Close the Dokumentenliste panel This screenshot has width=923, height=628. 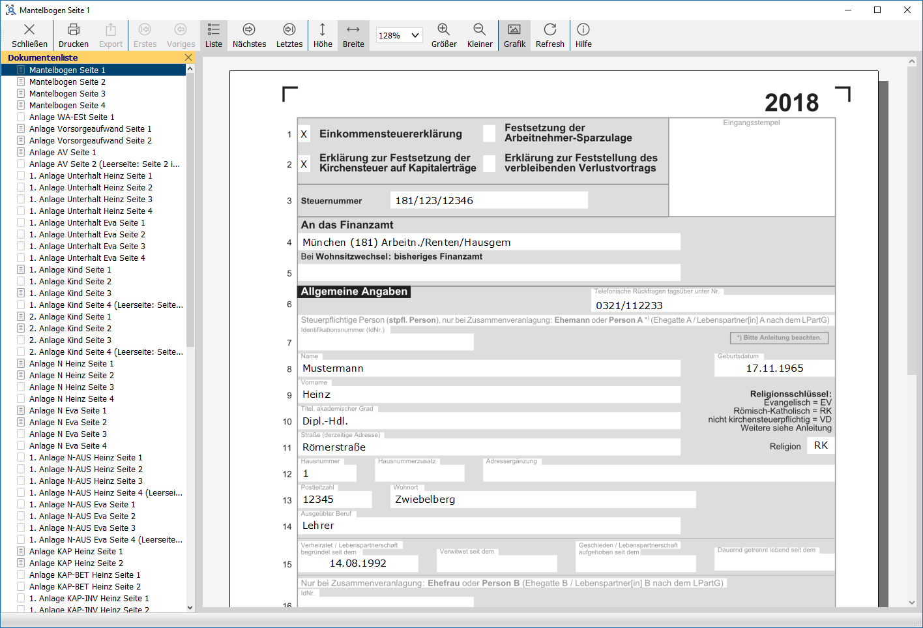pos(188,57)
